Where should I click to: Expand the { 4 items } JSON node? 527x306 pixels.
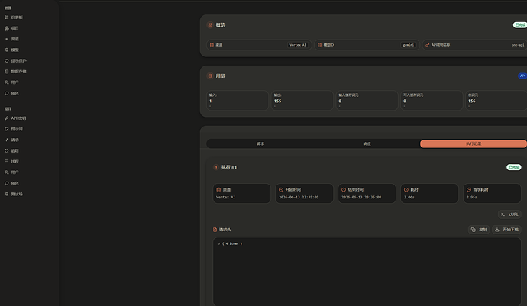(x=218, y=244)
